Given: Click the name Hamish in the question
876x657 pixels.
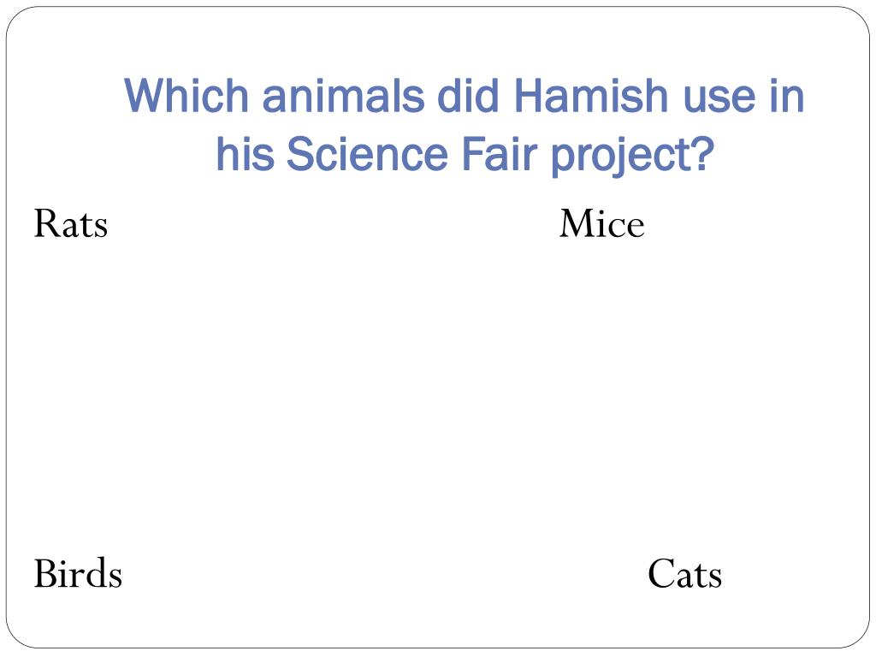Looking at the screenshot, I should click(592, 96).
